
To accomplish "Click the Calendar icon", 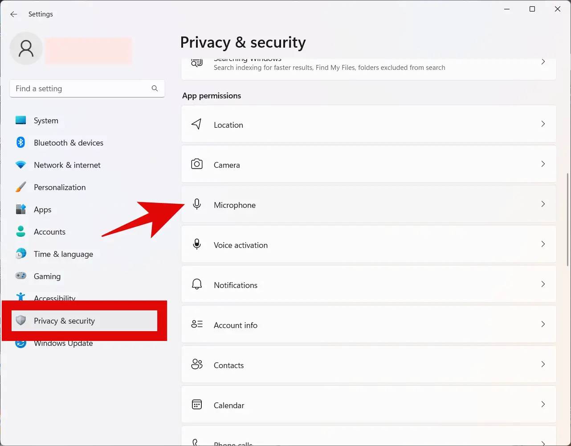I will [x=196, y=404].
